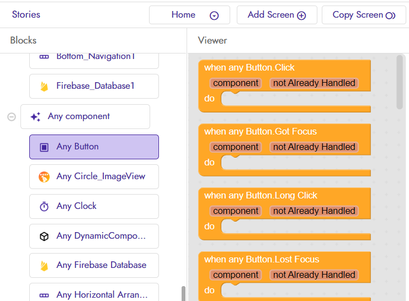Click the Copy Screen button

pyautogui.click(x=364, y=15)
